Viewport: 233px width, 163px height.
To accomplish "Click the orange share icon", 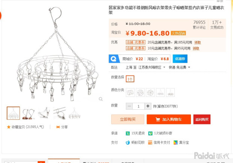I will point(58,127).
